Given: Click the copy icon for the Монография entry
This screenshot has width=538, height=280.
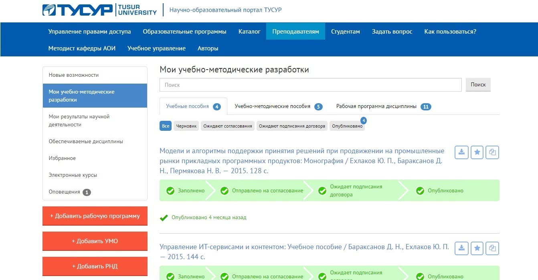Looking at the screenshot, I should point(492,152).
